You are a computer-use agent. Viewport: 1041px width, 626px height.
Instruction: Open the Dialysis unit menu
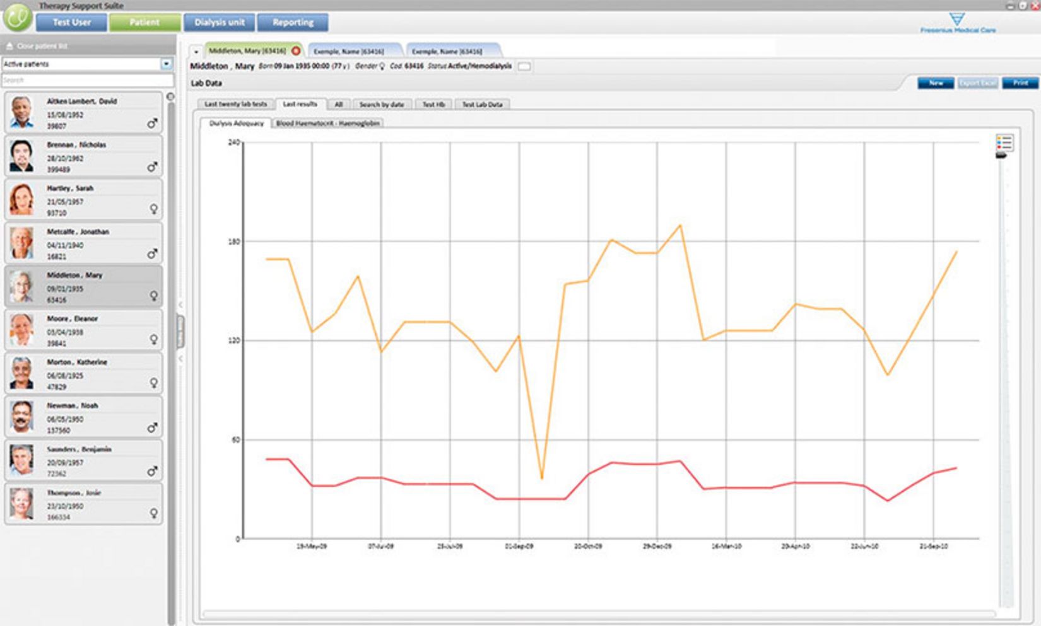coord(219,23)
